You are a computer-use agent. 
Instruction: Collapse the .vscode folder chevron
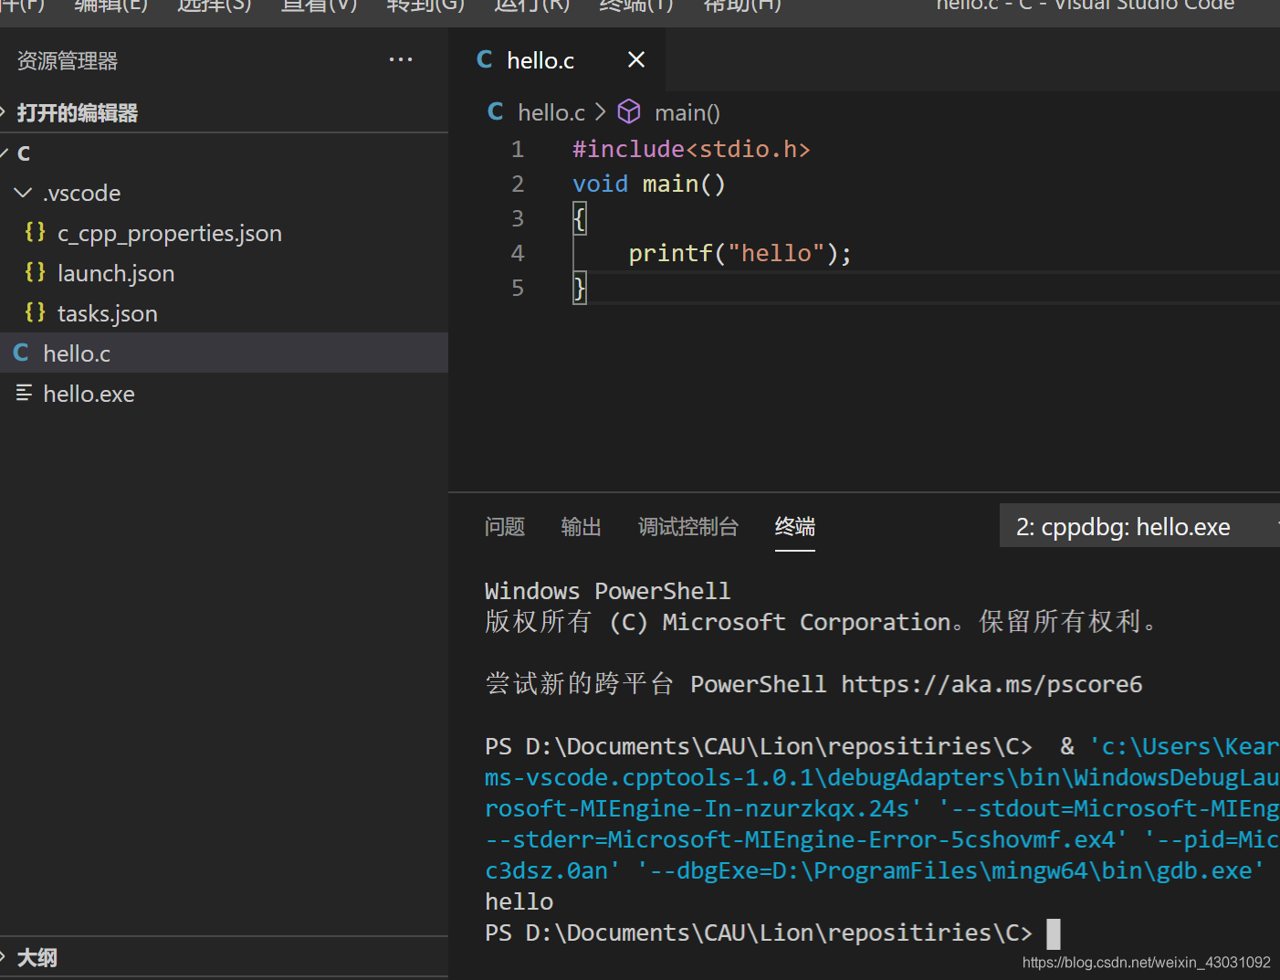(x=23, y=193)
